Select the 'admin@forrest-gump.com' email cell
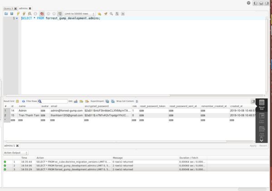 [x=67, y=110]
